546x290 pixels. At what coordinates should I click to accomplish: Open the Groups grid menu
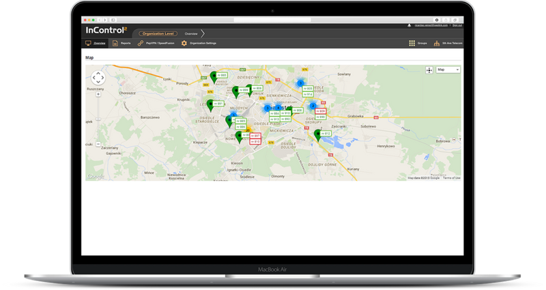(418, 43)
